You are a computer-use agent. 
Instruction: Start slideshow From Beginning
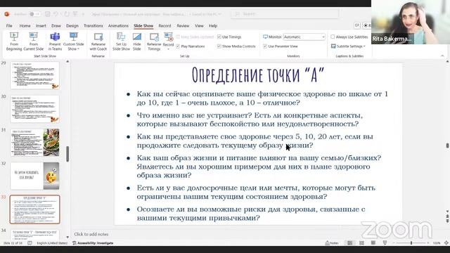point(14,41)
